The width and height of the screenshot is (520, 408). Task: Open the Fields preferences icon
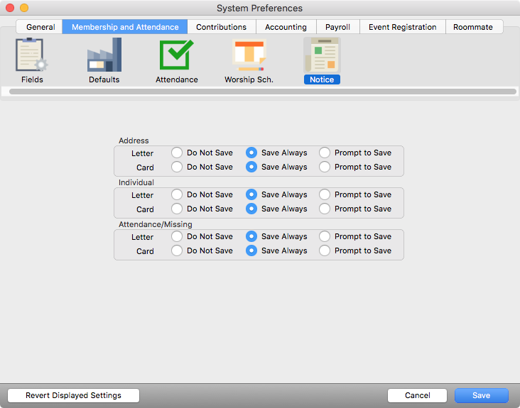[x=32, y=55]
